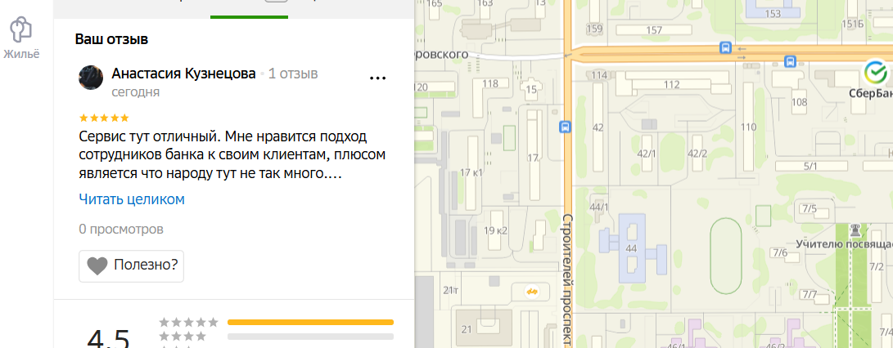
Task: Click the yellow five-star rating bar
Action: [310, 323]
